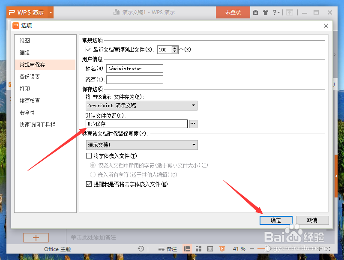
Task: Toggle the 备注 notes button in status bar
Action: 168,249
